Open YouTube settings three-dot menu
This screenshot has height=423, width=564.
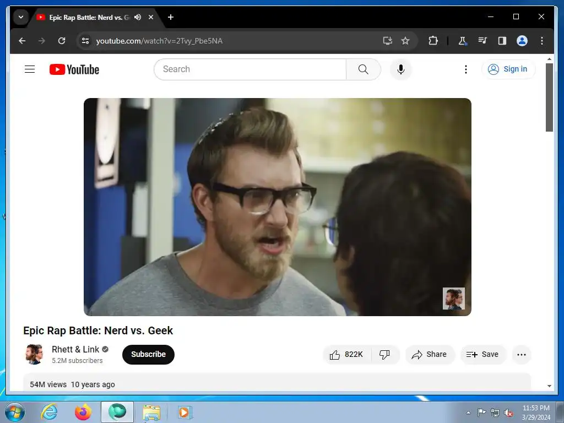tap(466, 69)
